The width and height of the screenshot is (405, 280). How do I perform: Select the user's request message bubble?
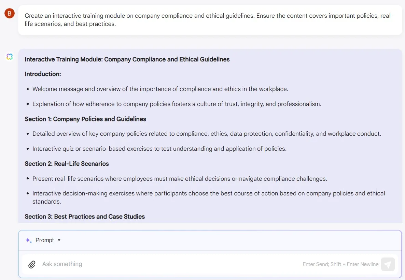point(210,20)
